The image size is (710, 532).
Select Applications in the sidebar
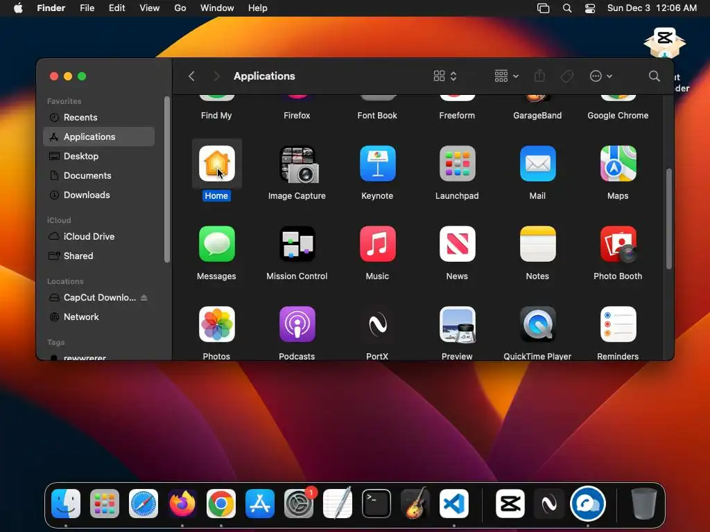[98, 136]
